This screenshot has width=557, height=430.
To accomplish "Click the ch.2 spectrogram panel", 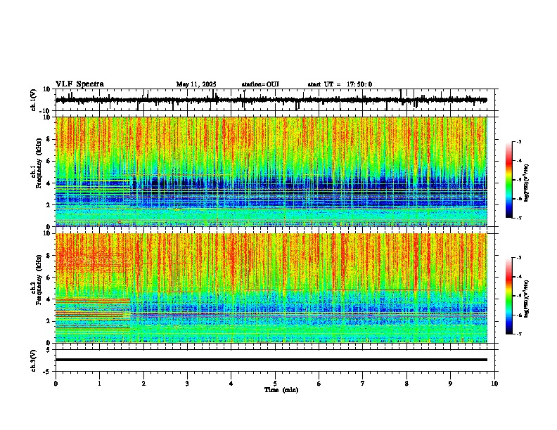I will click(x=271, y=288).
